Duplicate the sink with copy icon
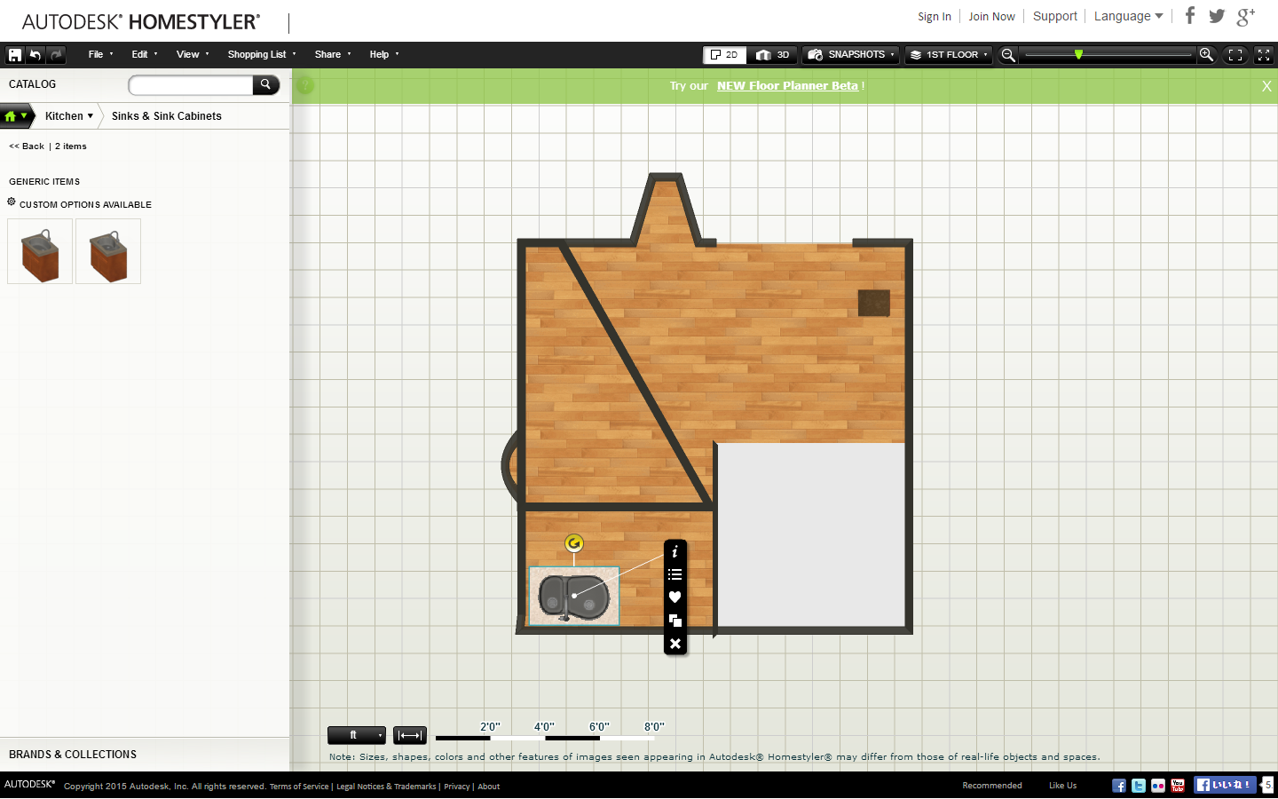The height and width of the screenshot is (799, 1278). pos(674,621)
